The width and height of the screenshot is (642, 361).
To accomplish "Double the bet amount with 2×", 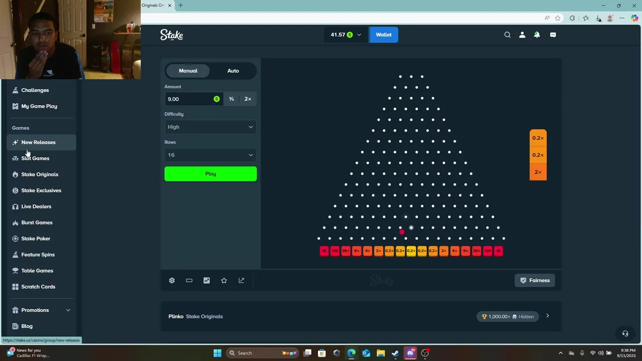I will [248, 99].
